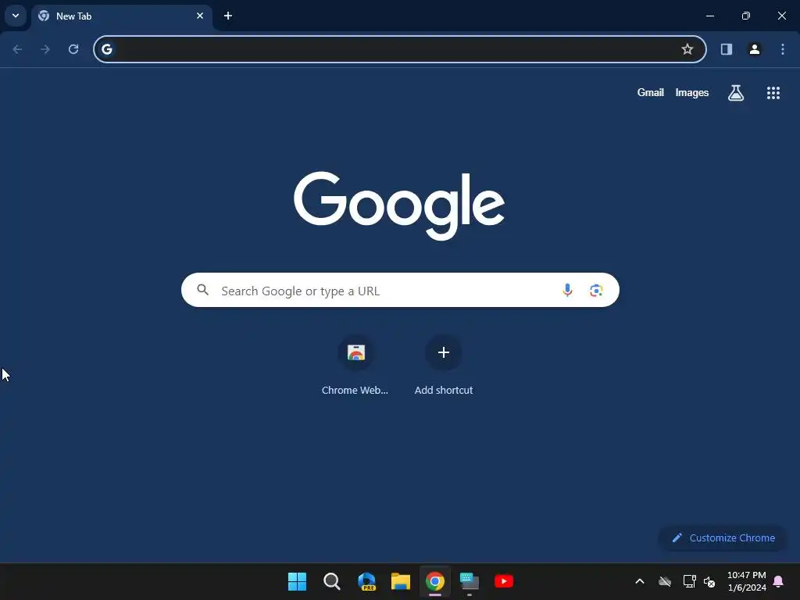Click the Chrome taskbar icon
This screenshot has width=800, height=600.
[435, 581]
